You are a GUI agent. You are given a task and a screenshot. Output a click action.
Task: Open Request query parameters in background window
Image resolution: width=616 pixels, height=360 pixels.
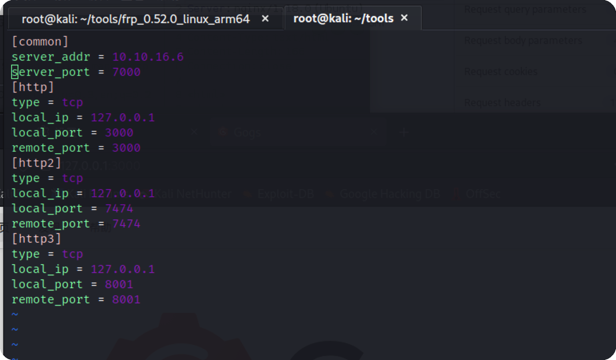(x=525, y=10)
